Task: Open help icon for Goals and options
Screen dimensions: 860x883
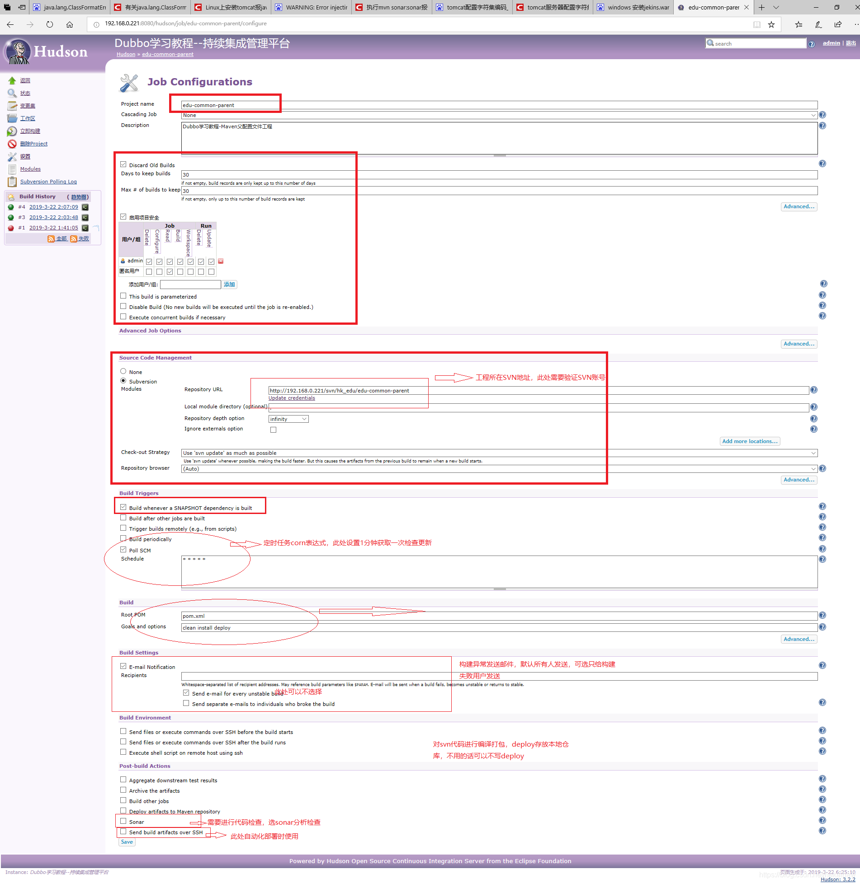Action: [x=822, y=627]
